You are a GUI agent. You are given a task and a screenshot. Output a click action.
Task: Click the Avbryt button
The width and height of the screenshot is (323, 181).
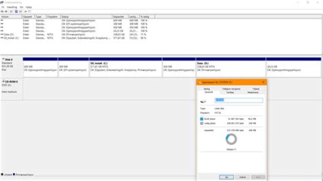coord(242,177)
